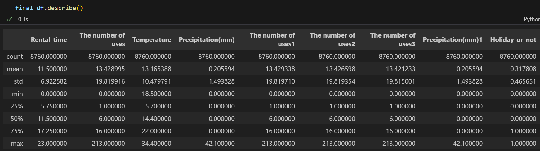Screen dimensions: 540x151
Task: Select the 'The number of uses2' header
Action: click(332, 40)
